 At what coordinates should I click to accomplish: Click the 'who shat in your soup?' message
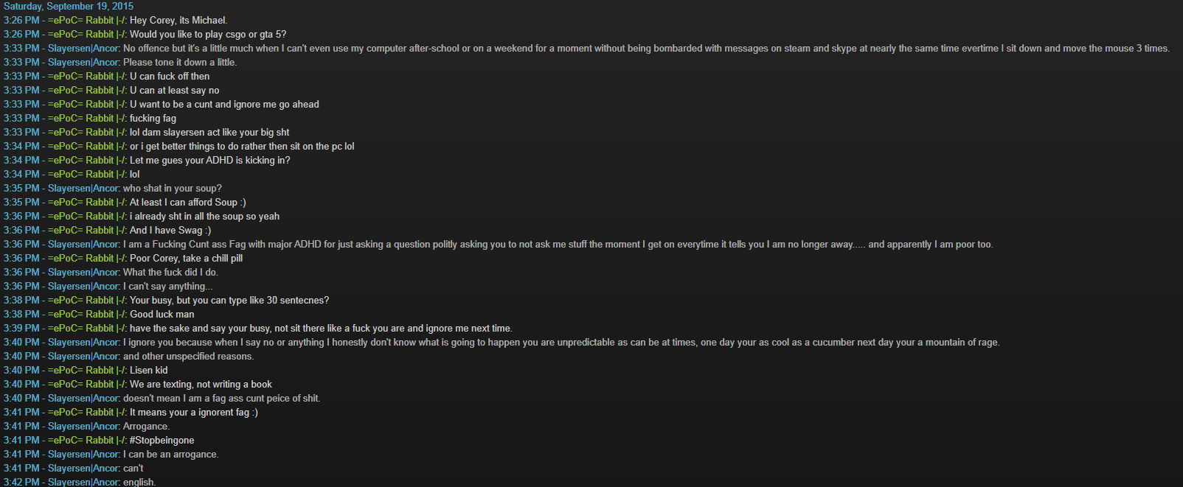pos(173,188)
